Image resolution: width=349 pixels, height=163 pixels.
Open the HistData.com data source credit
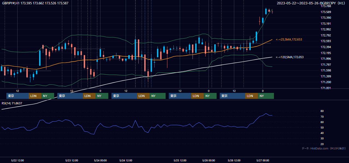click(324, 148)
